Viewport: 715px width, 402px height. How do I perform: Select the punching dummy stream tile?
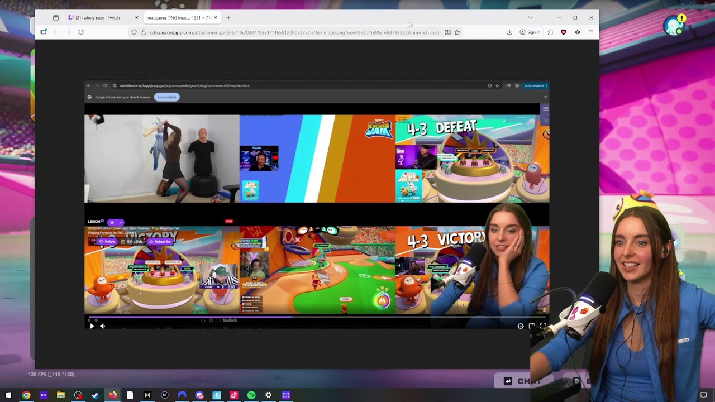pyautogui.click(x=162, y=159)
